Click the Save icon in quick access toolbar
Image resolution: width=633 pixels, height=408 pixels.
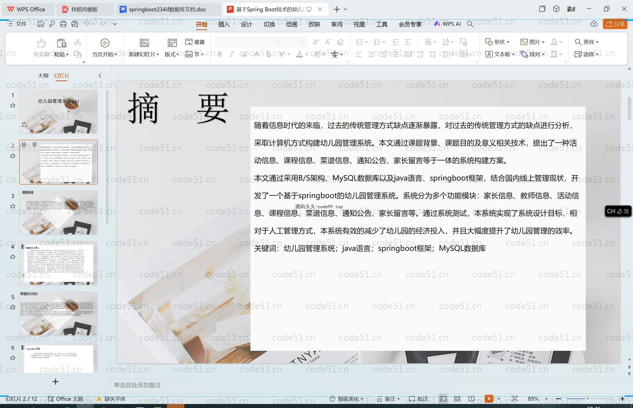41,24
